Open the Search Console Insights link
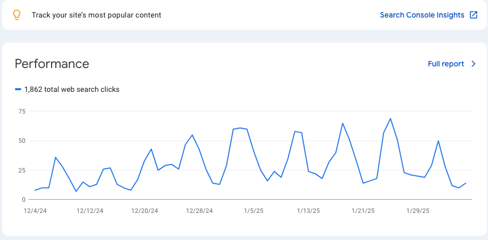 click(x=422, y=15)
